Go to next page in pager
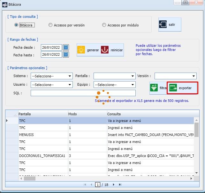205x193 pixels. 113,184
